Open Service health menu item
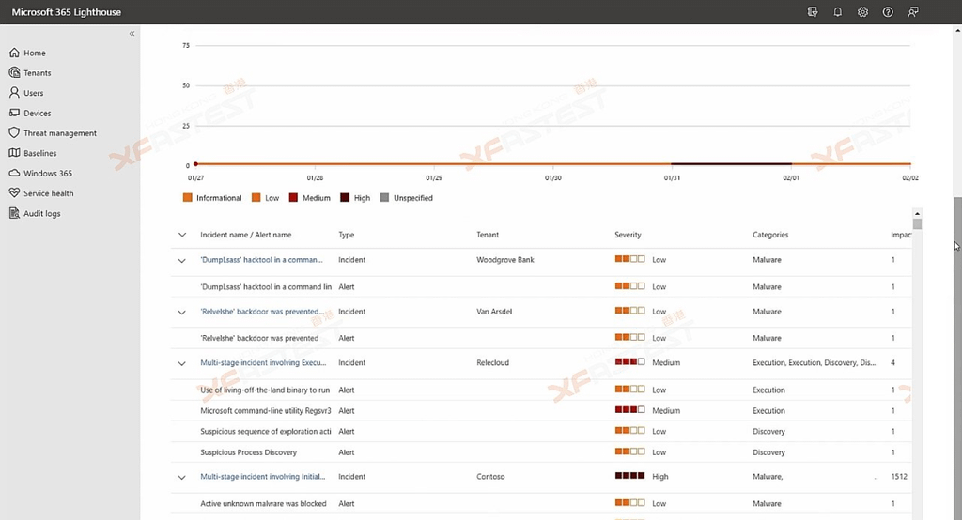The height and width of the screenshot is (520, 962). 49,193
